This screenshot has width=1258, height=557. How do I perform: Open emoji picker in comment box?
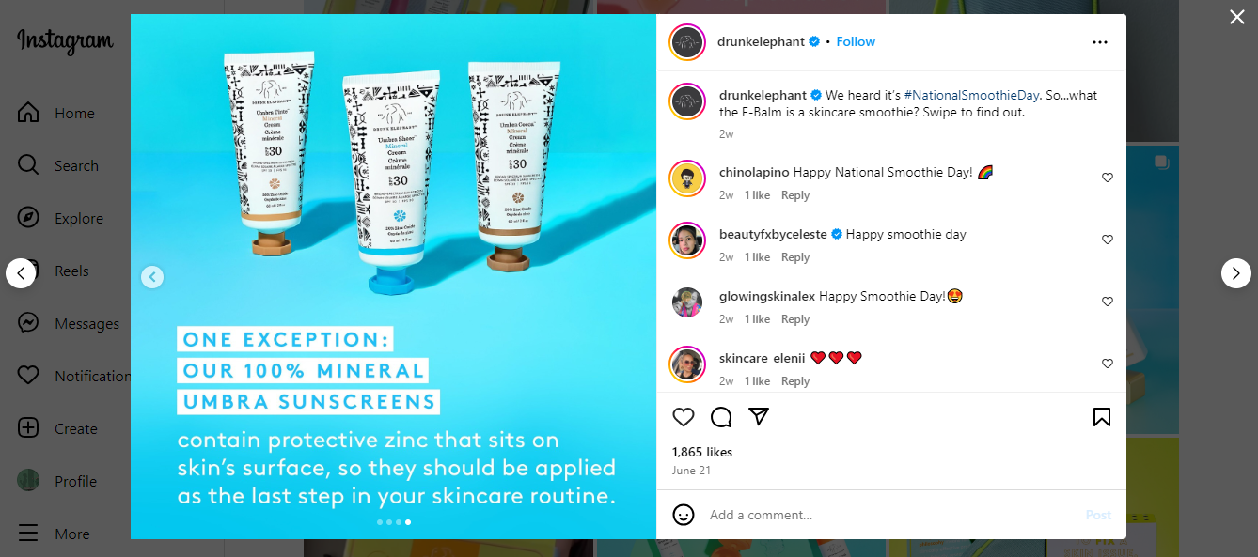pos(684,515)
